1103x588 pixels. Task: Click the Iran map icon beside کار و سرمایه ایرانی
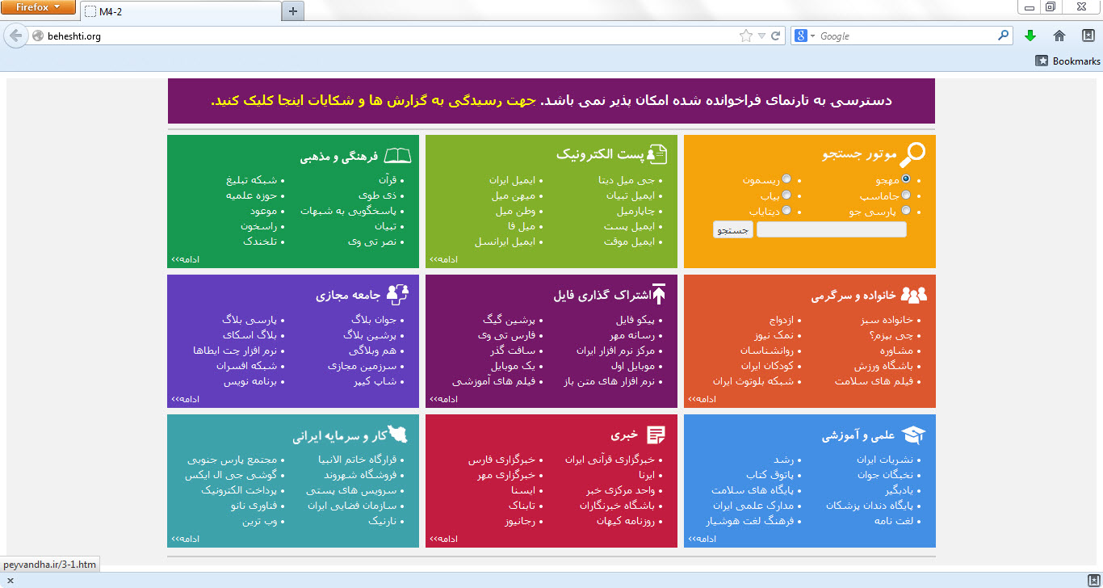[398, 435]
